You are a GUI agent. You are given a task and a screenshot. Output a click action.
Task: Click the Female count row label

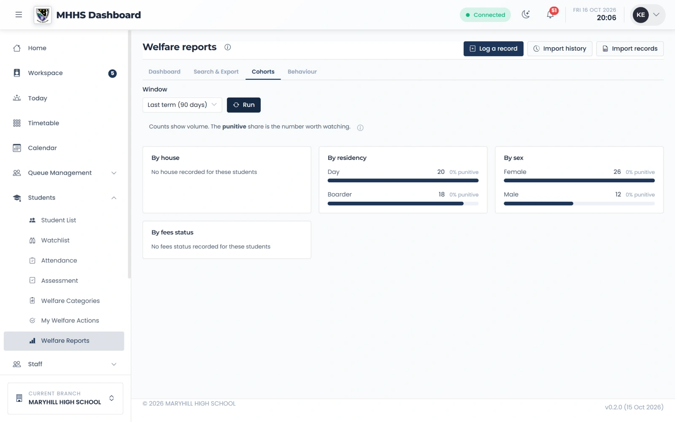click(x=515, y=172)
